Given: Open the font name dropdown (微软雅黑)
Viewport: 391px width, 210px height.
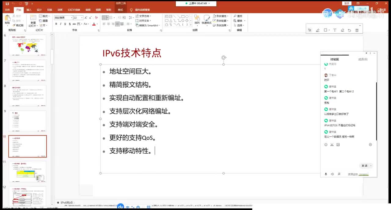Looking at the screenshot, I should (72, 18).
